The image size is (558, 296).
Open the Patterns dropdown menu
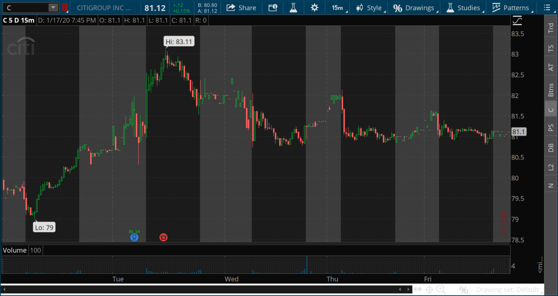513,8
